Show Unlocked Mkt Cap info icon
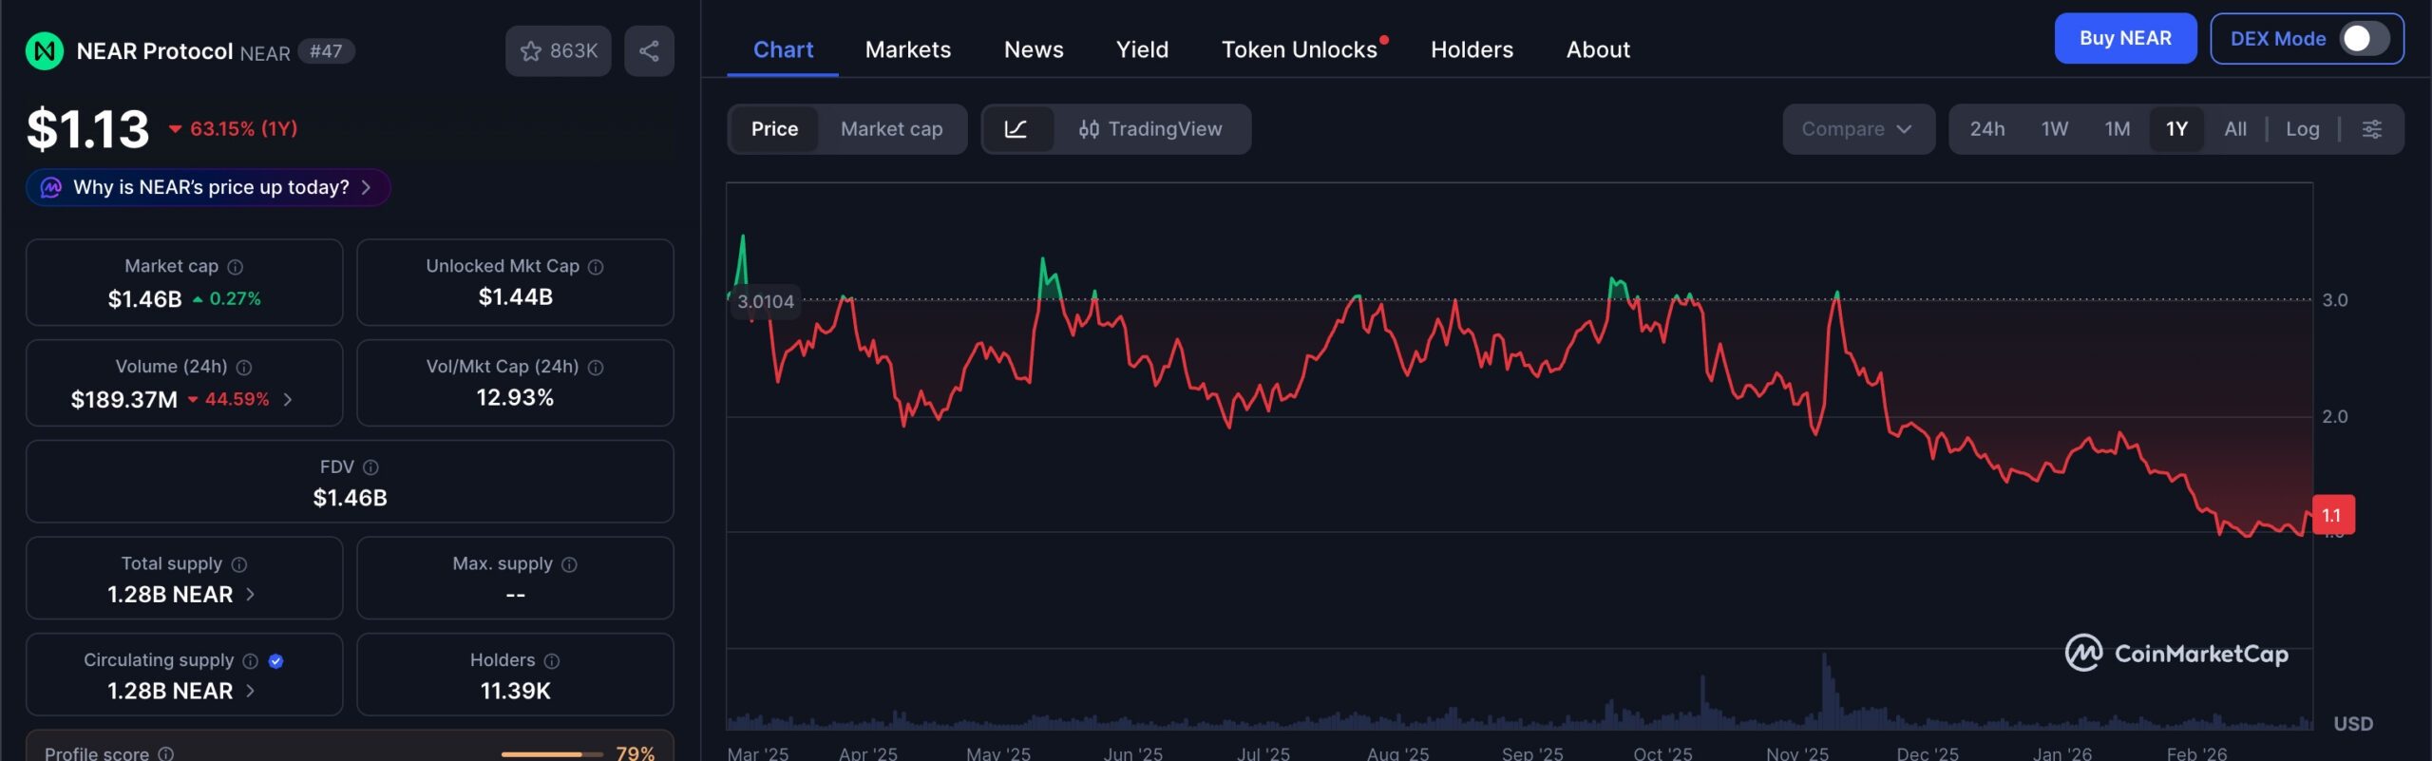The image size is (2432, 761). [596, 267]
